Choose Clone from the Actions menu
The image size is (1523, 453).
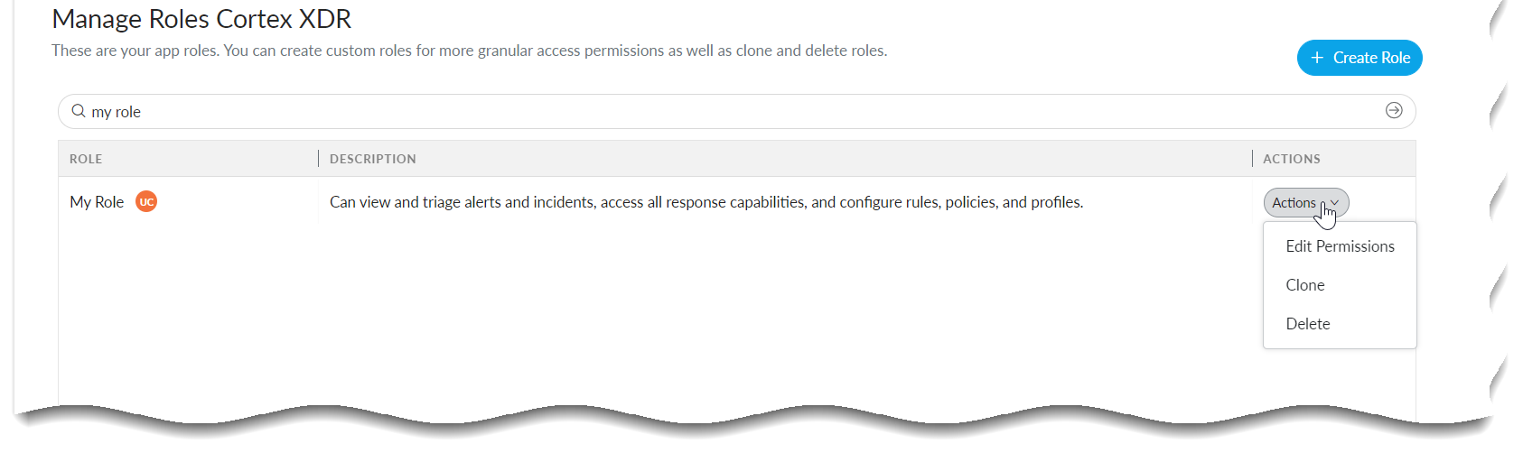[x=1305, y=285]
